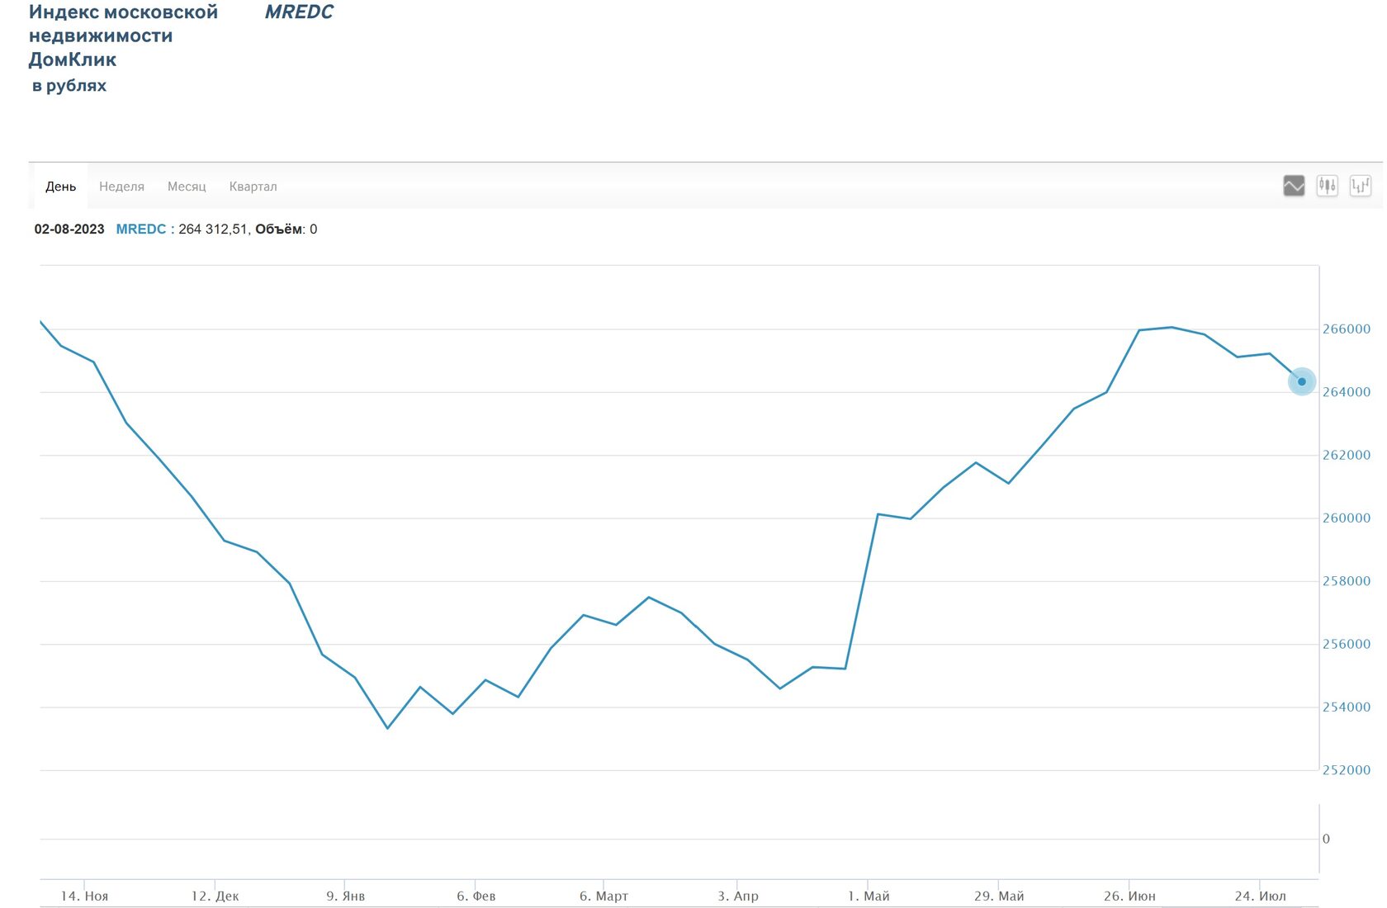This screenshot has width=1387, height=908.
Task: Click the date 02-08-2023 in readout
Action: point(69,229)
